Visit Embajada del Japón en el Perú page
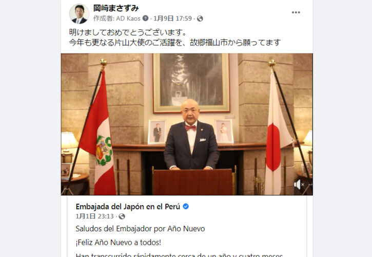This screenshot has height=257, width=372. [x=128, y=207]
